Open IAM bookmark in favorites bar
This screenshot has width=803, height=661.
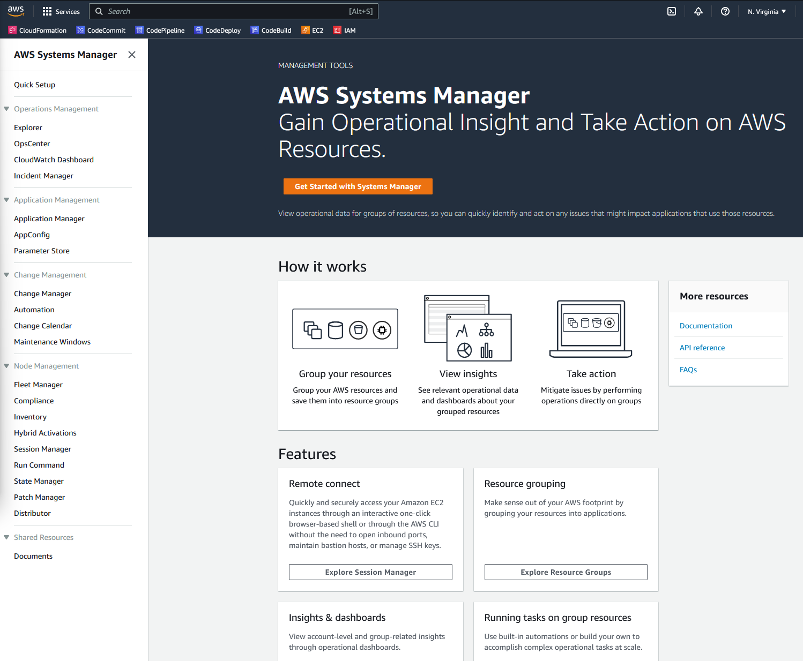(345, 30)
